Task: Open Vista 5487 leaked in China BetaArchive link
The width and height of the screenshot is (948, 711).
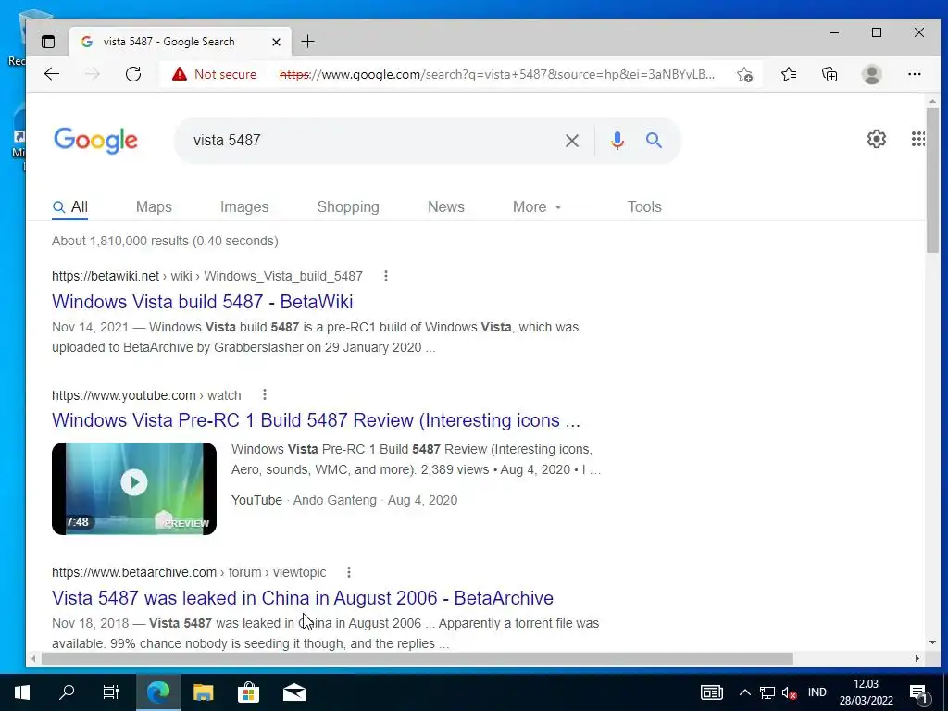Action: 303,598
